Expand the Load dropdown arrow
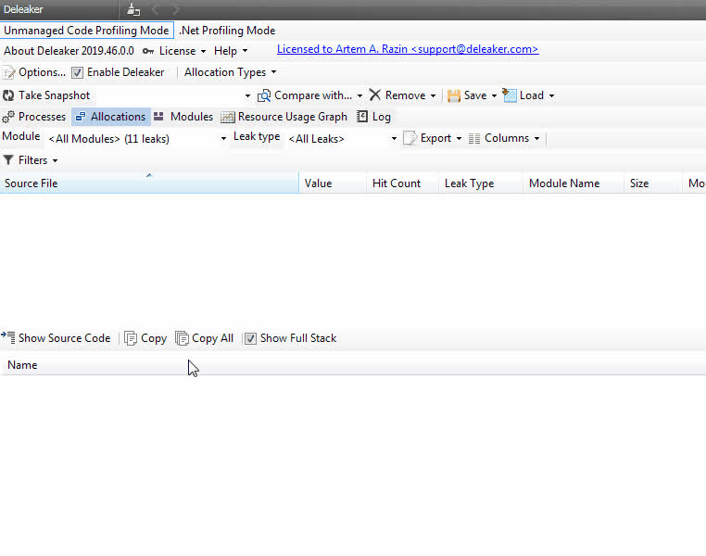706x556 pixels. [551, 95]
